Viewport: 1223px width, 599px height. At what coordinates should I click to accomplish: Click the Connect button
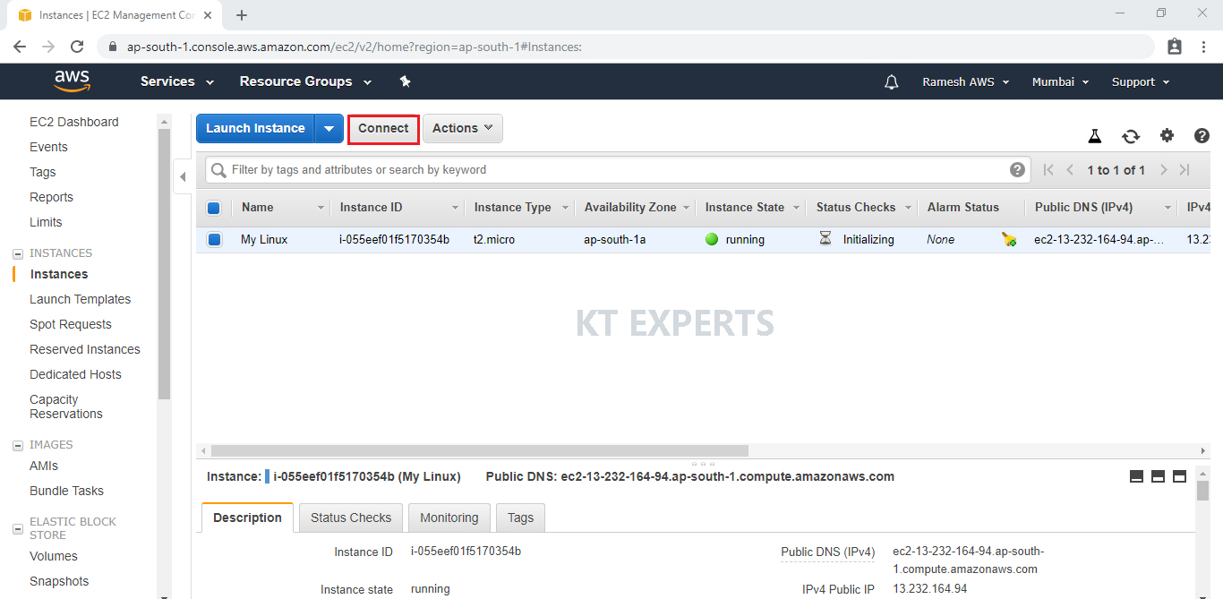coord(383,128)
